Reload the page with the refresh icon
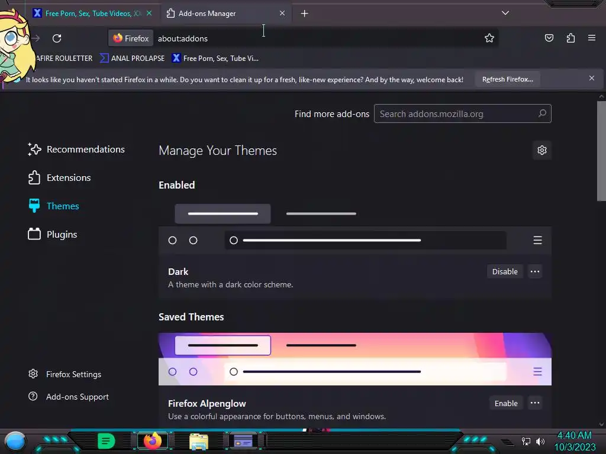Viewport: 606px width, 454px height. click(57, 38)
